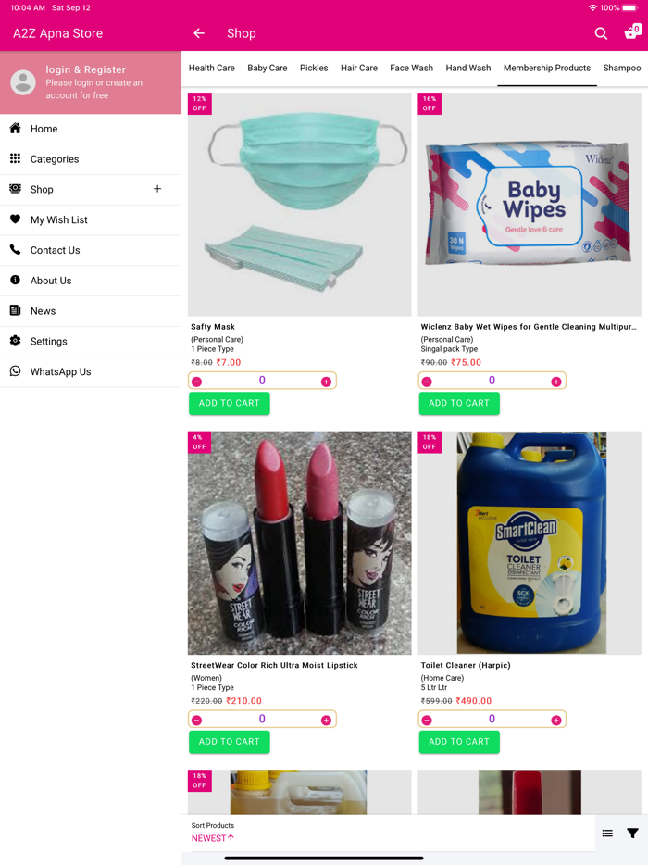Open search using the magnifier icon
Viewport: 648px width, 865px height.
(601, 33)
